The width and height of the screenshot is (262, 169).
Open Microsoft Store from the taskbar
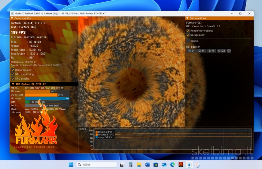155,164
